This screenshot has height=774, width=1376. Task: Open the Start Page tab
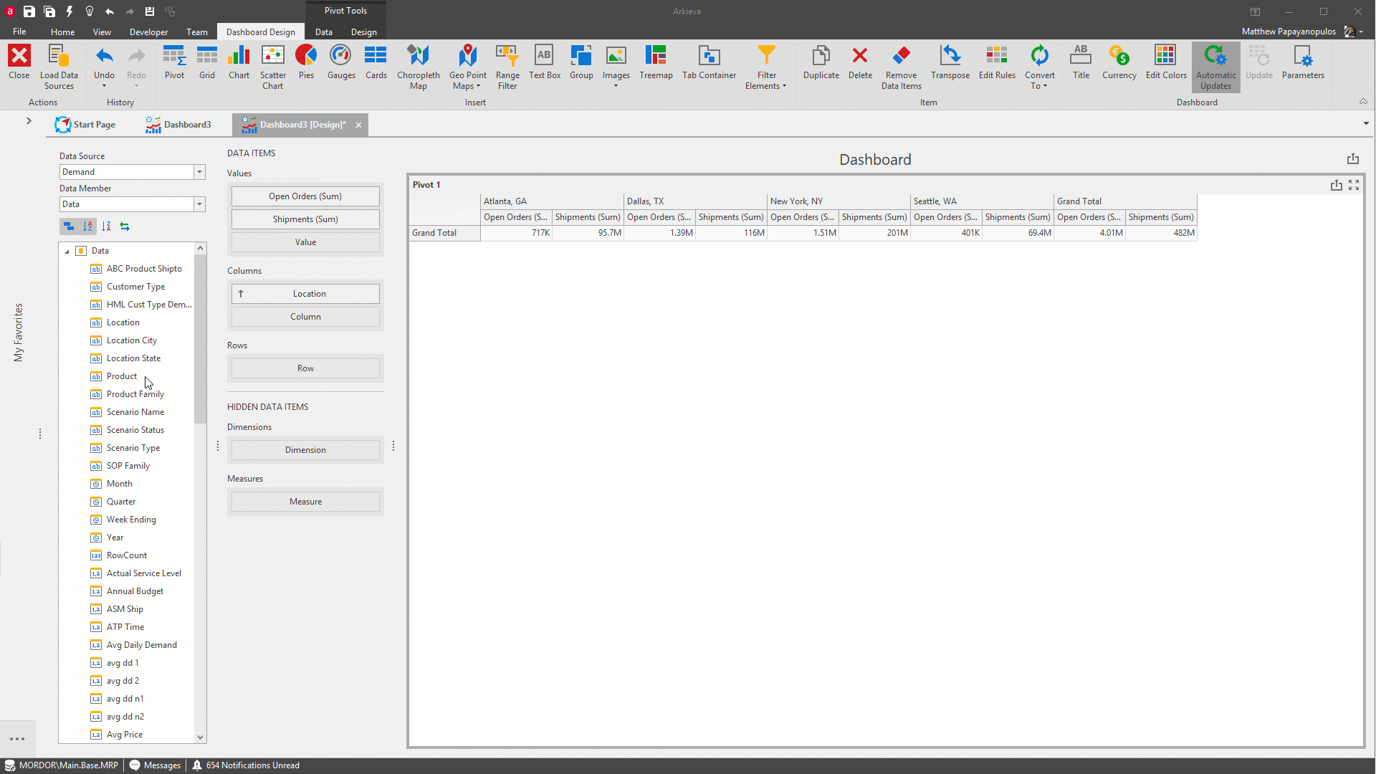click(85, 125)
